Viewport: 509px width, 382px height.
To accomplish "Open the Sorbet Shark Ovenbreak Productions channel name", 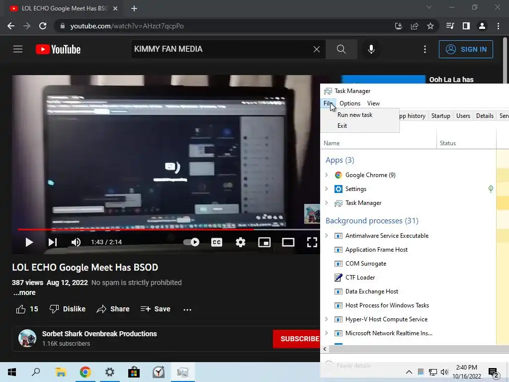I will 99,334.
